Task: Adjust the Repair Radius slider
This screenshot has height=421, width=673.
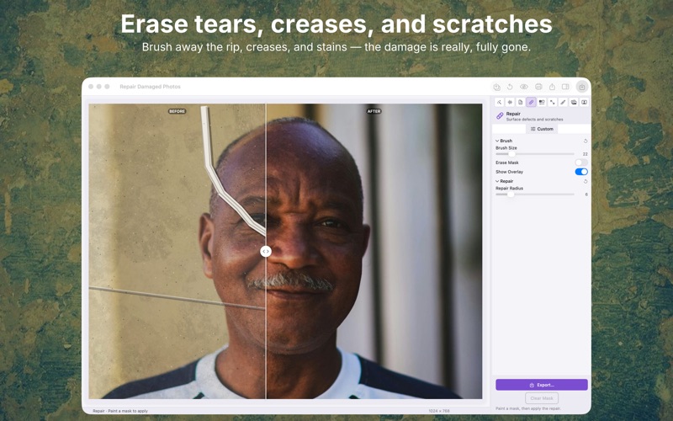Action: coord(535,195)
